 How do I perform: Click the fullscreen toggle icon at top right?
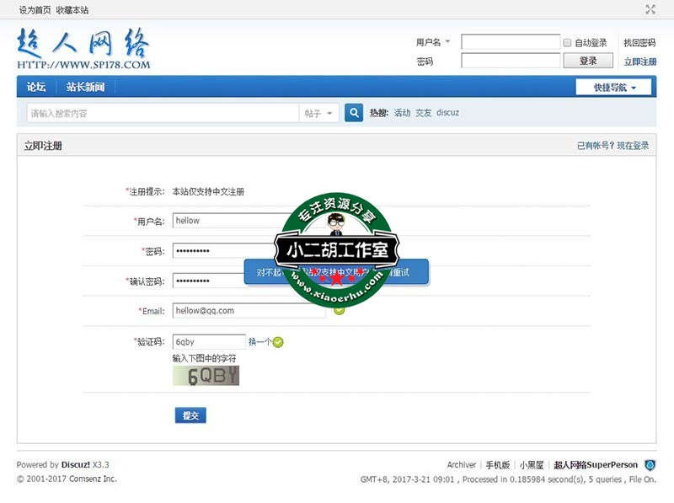[x=650, y=9]
